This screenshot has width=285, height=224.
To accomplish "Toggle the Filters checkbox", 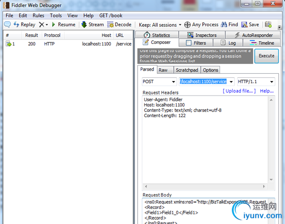I will pyautogui.click(x=189, y=43).
